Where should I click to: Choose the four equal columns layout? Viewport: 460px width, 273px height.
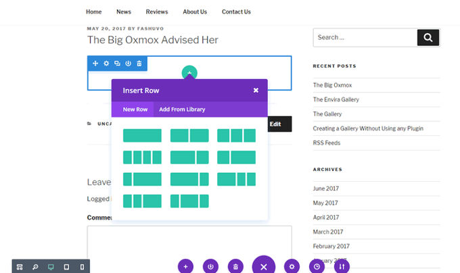[142, 157]
